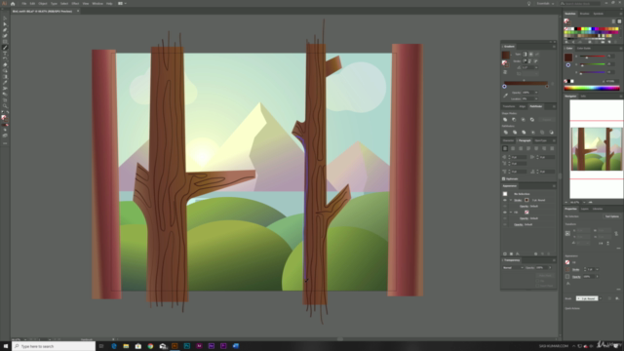Switch to the Align tab

(x=523, y=106)
